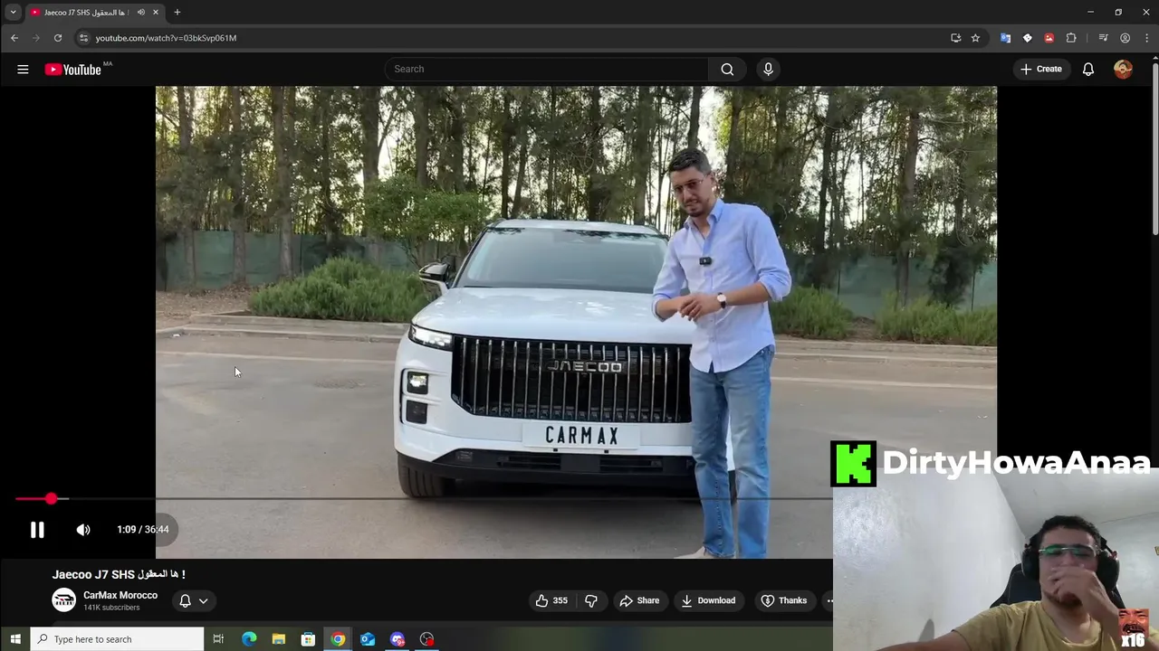The image size is (1159, 651).
Task: Focus the YouTube search field
Action: click(547, 69)
